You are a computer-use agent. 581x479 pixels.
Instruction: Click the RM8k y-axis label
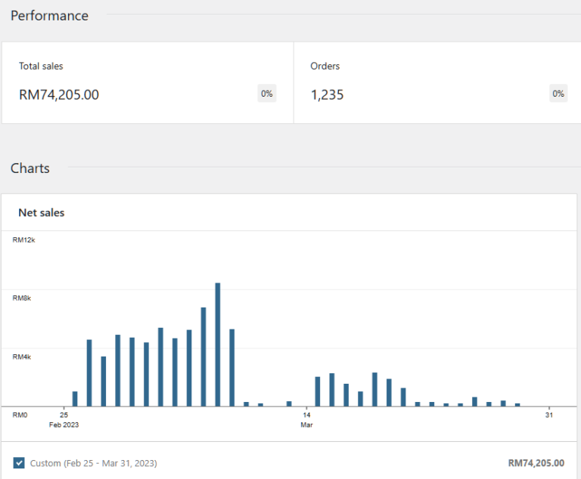pos(22,298)
